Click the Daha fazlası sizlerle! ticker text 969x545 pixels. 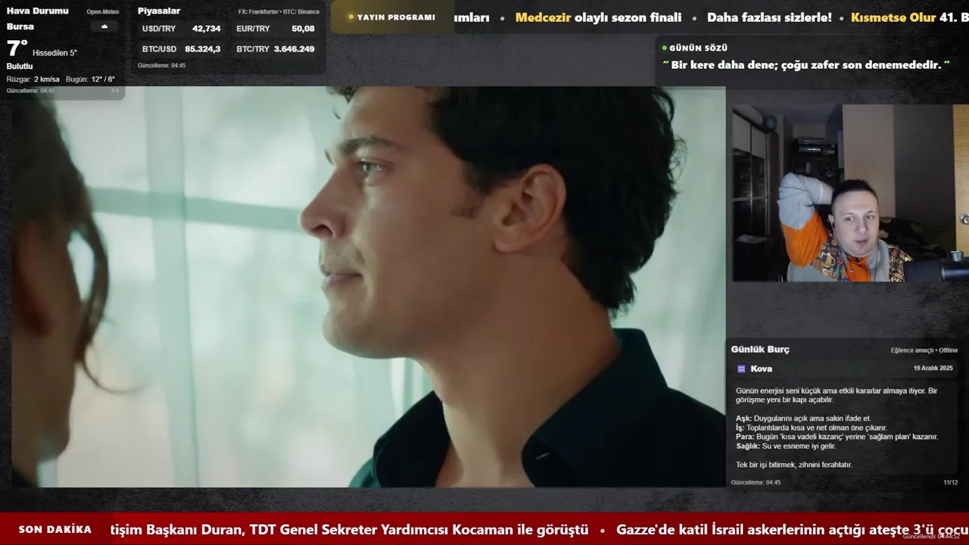769,17
